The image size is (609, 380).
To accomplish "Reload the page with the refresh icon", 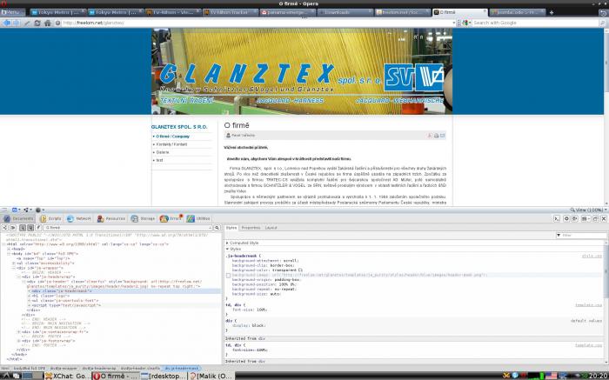I will (x=37, y=23).
